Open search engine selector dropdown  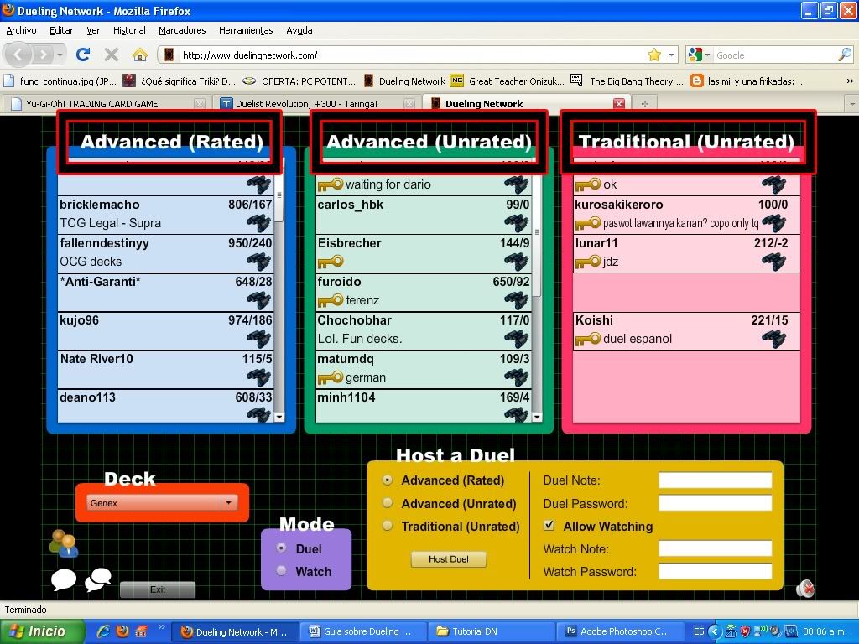click(699, 55)
